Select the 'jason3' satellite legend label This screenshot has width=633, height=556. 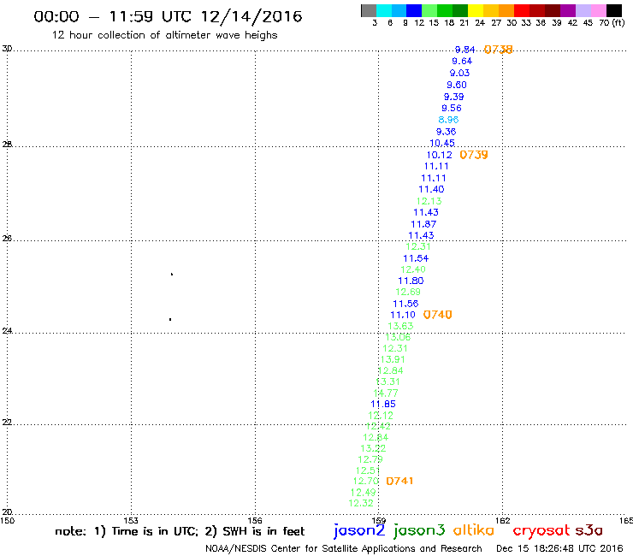point(419,530)
